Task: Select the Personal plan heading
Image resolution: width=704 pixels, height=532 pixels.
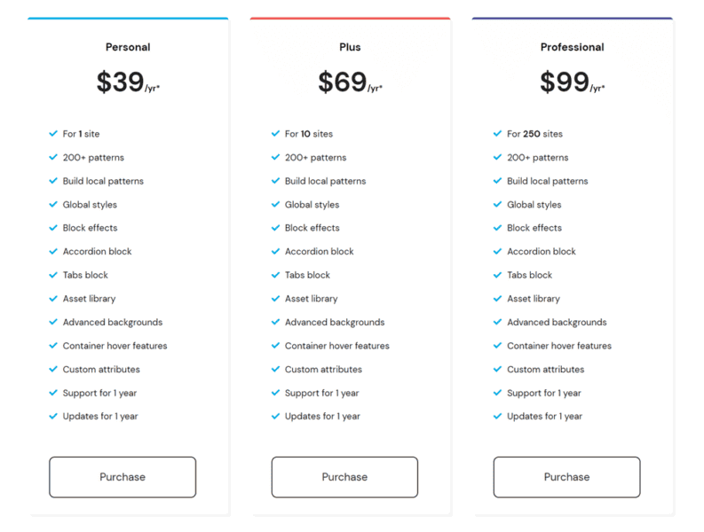Action: click(128, 47)
